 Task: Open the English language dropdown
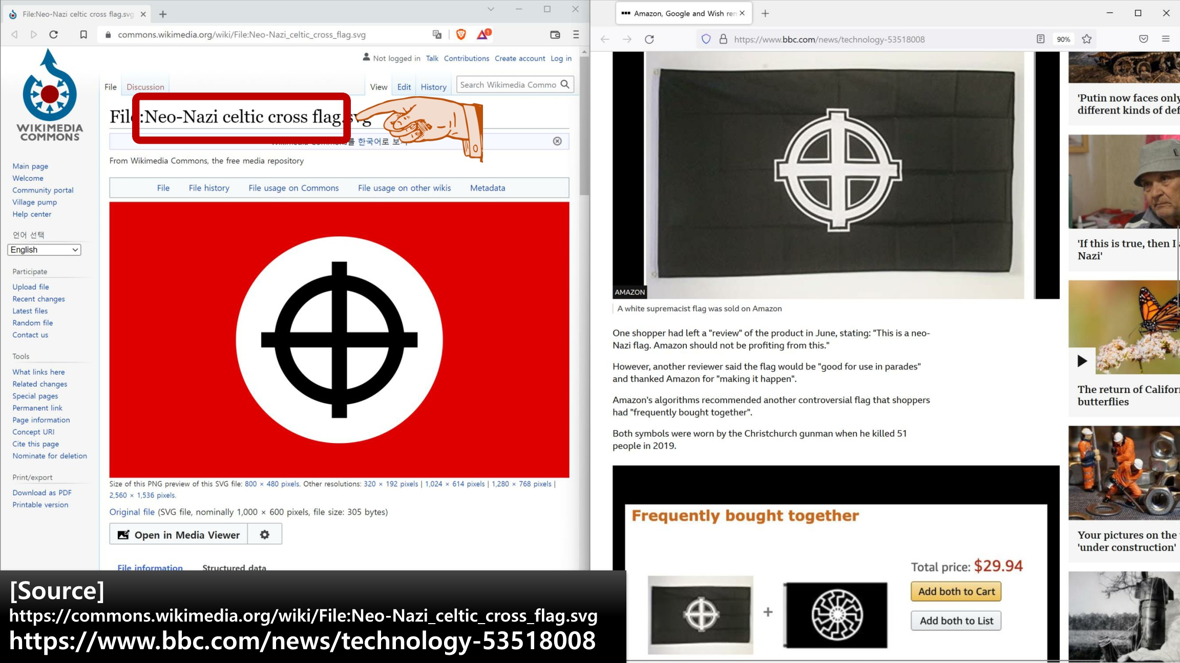44,250
